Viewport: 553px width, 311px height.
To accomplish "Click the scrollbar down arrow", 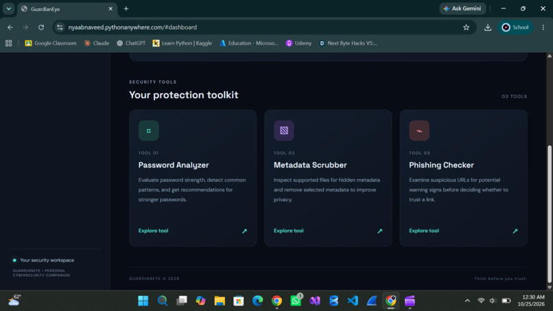I will [550, 288].
